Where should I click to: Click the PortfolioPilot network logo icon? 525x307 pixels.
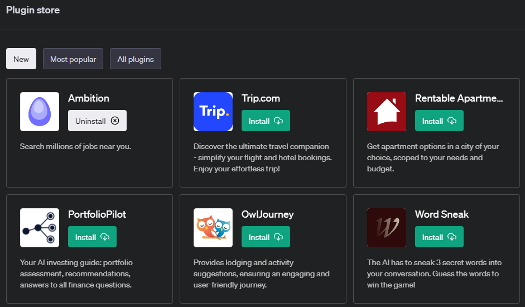click(40, 228)
